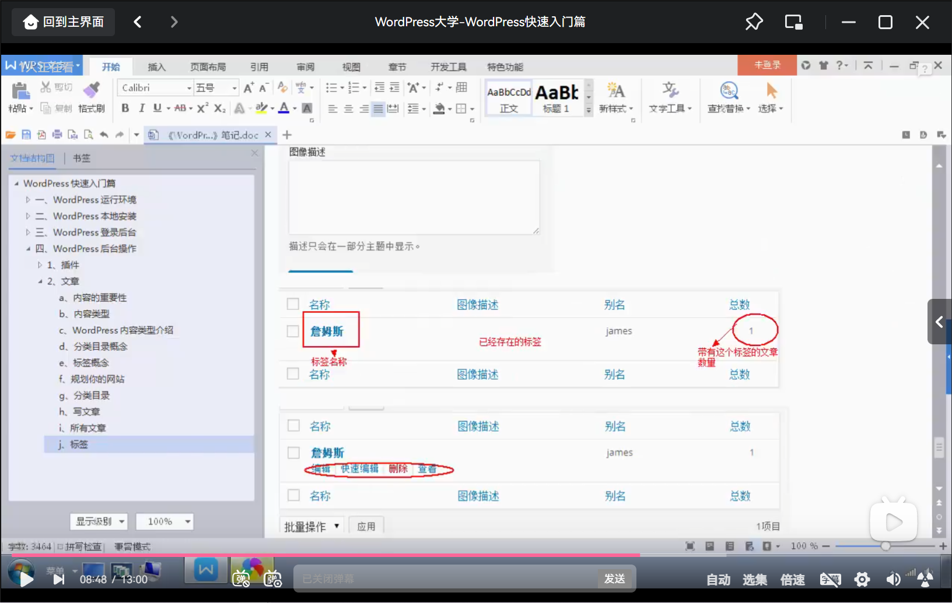Switch the player to mini window mode
The image size is (952, 603).
794,22
